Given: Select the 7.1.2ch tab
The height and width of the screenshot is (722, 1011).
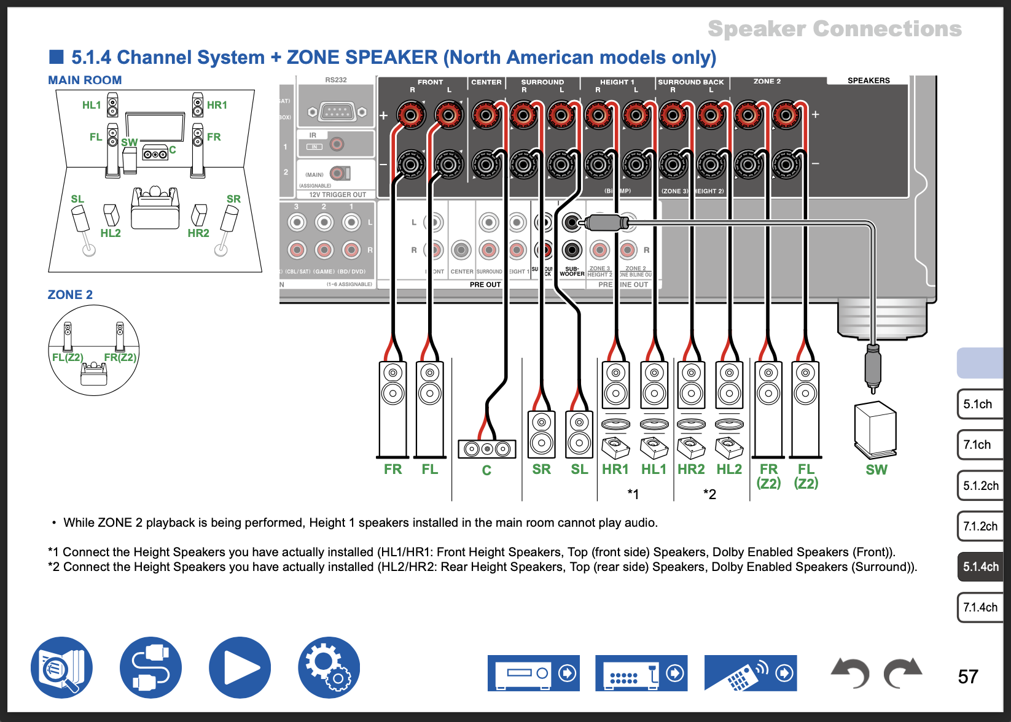Looking at the screenshot, I should pyautogui.click(x=980, y=526).
